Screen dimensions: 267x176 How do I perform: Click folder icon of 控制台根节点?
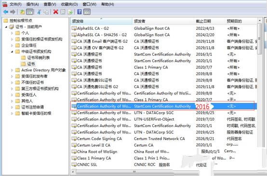click(6, 21)
